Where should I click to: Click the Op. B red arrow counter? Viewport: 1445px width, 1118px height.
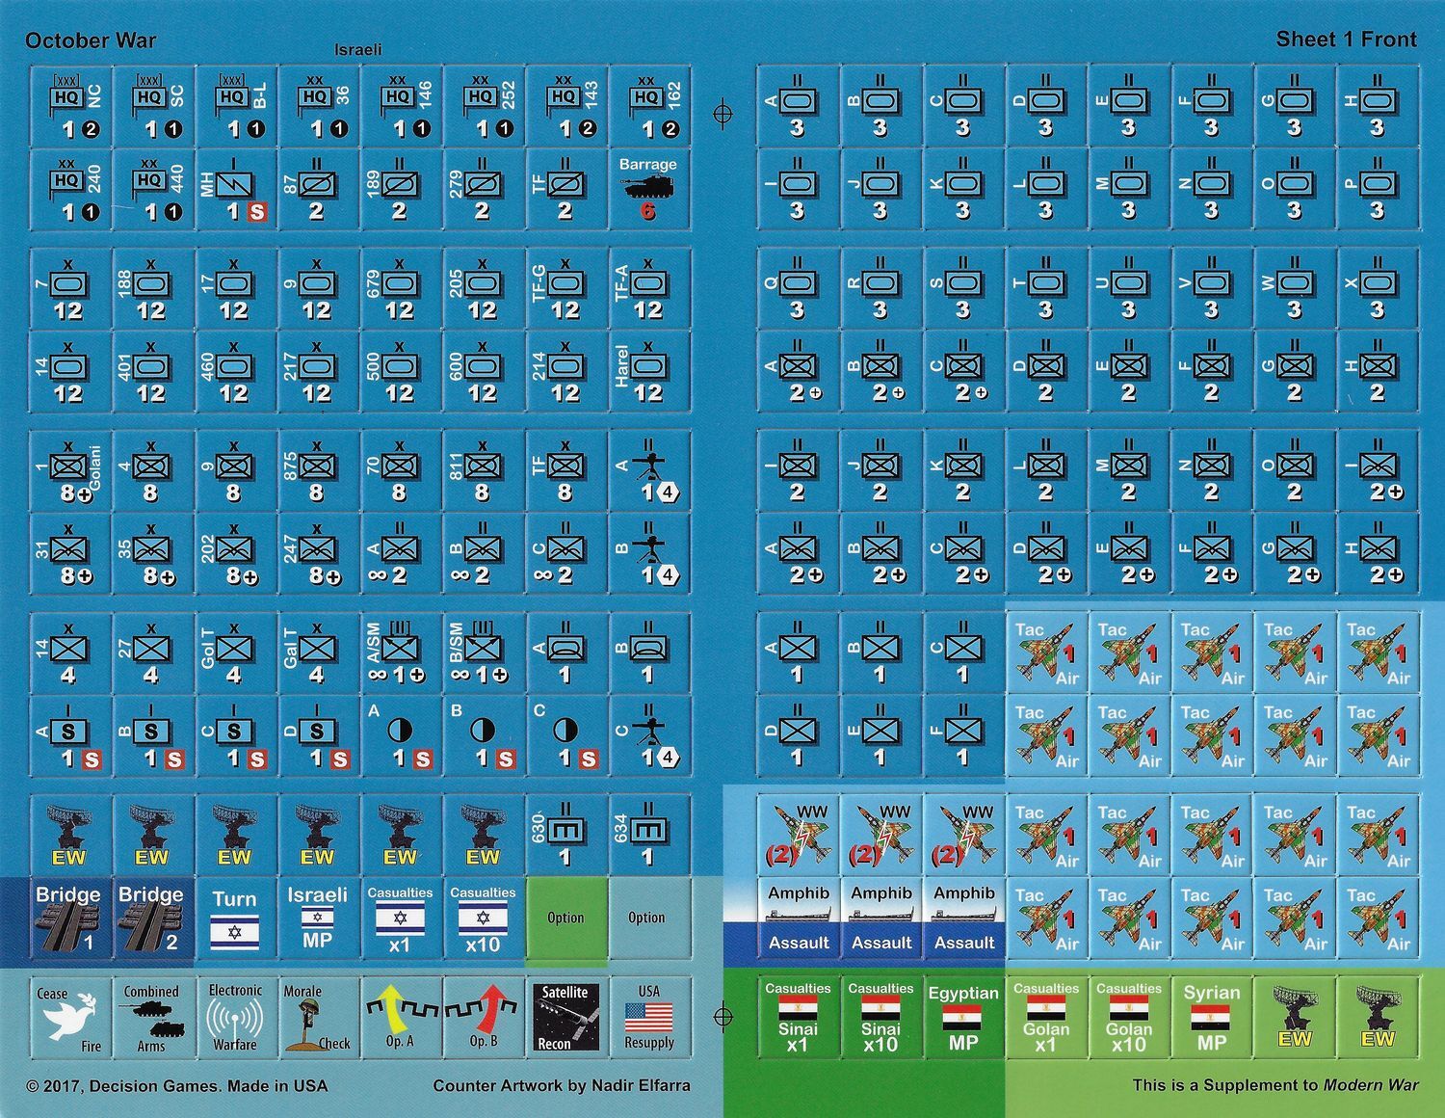[484, 1017]
